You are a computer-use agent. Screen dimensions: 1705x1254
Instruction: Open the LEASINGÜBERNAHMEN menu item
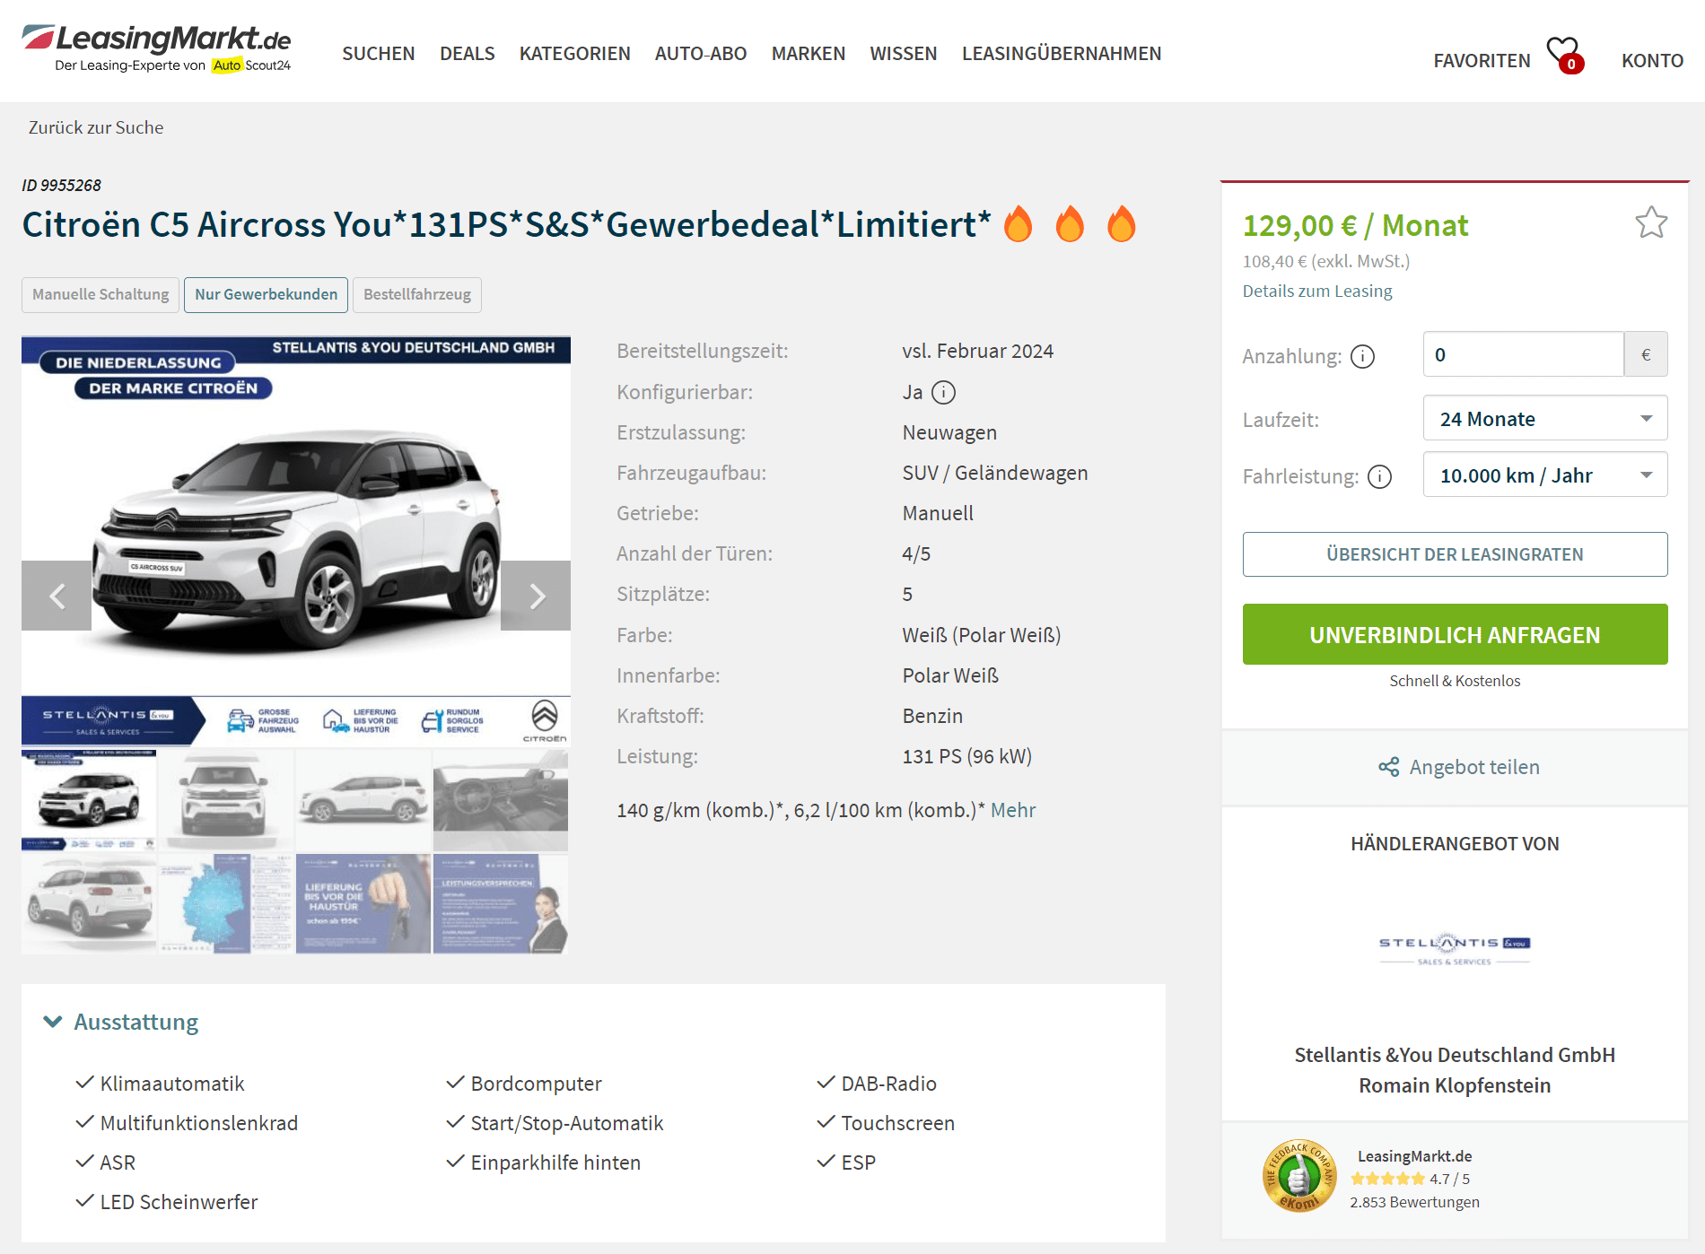pyautogui.click(x=1061, y=54)
